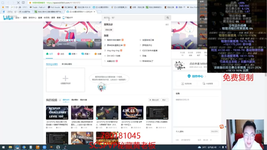Open 漫画 in the header

coord(53,18)
